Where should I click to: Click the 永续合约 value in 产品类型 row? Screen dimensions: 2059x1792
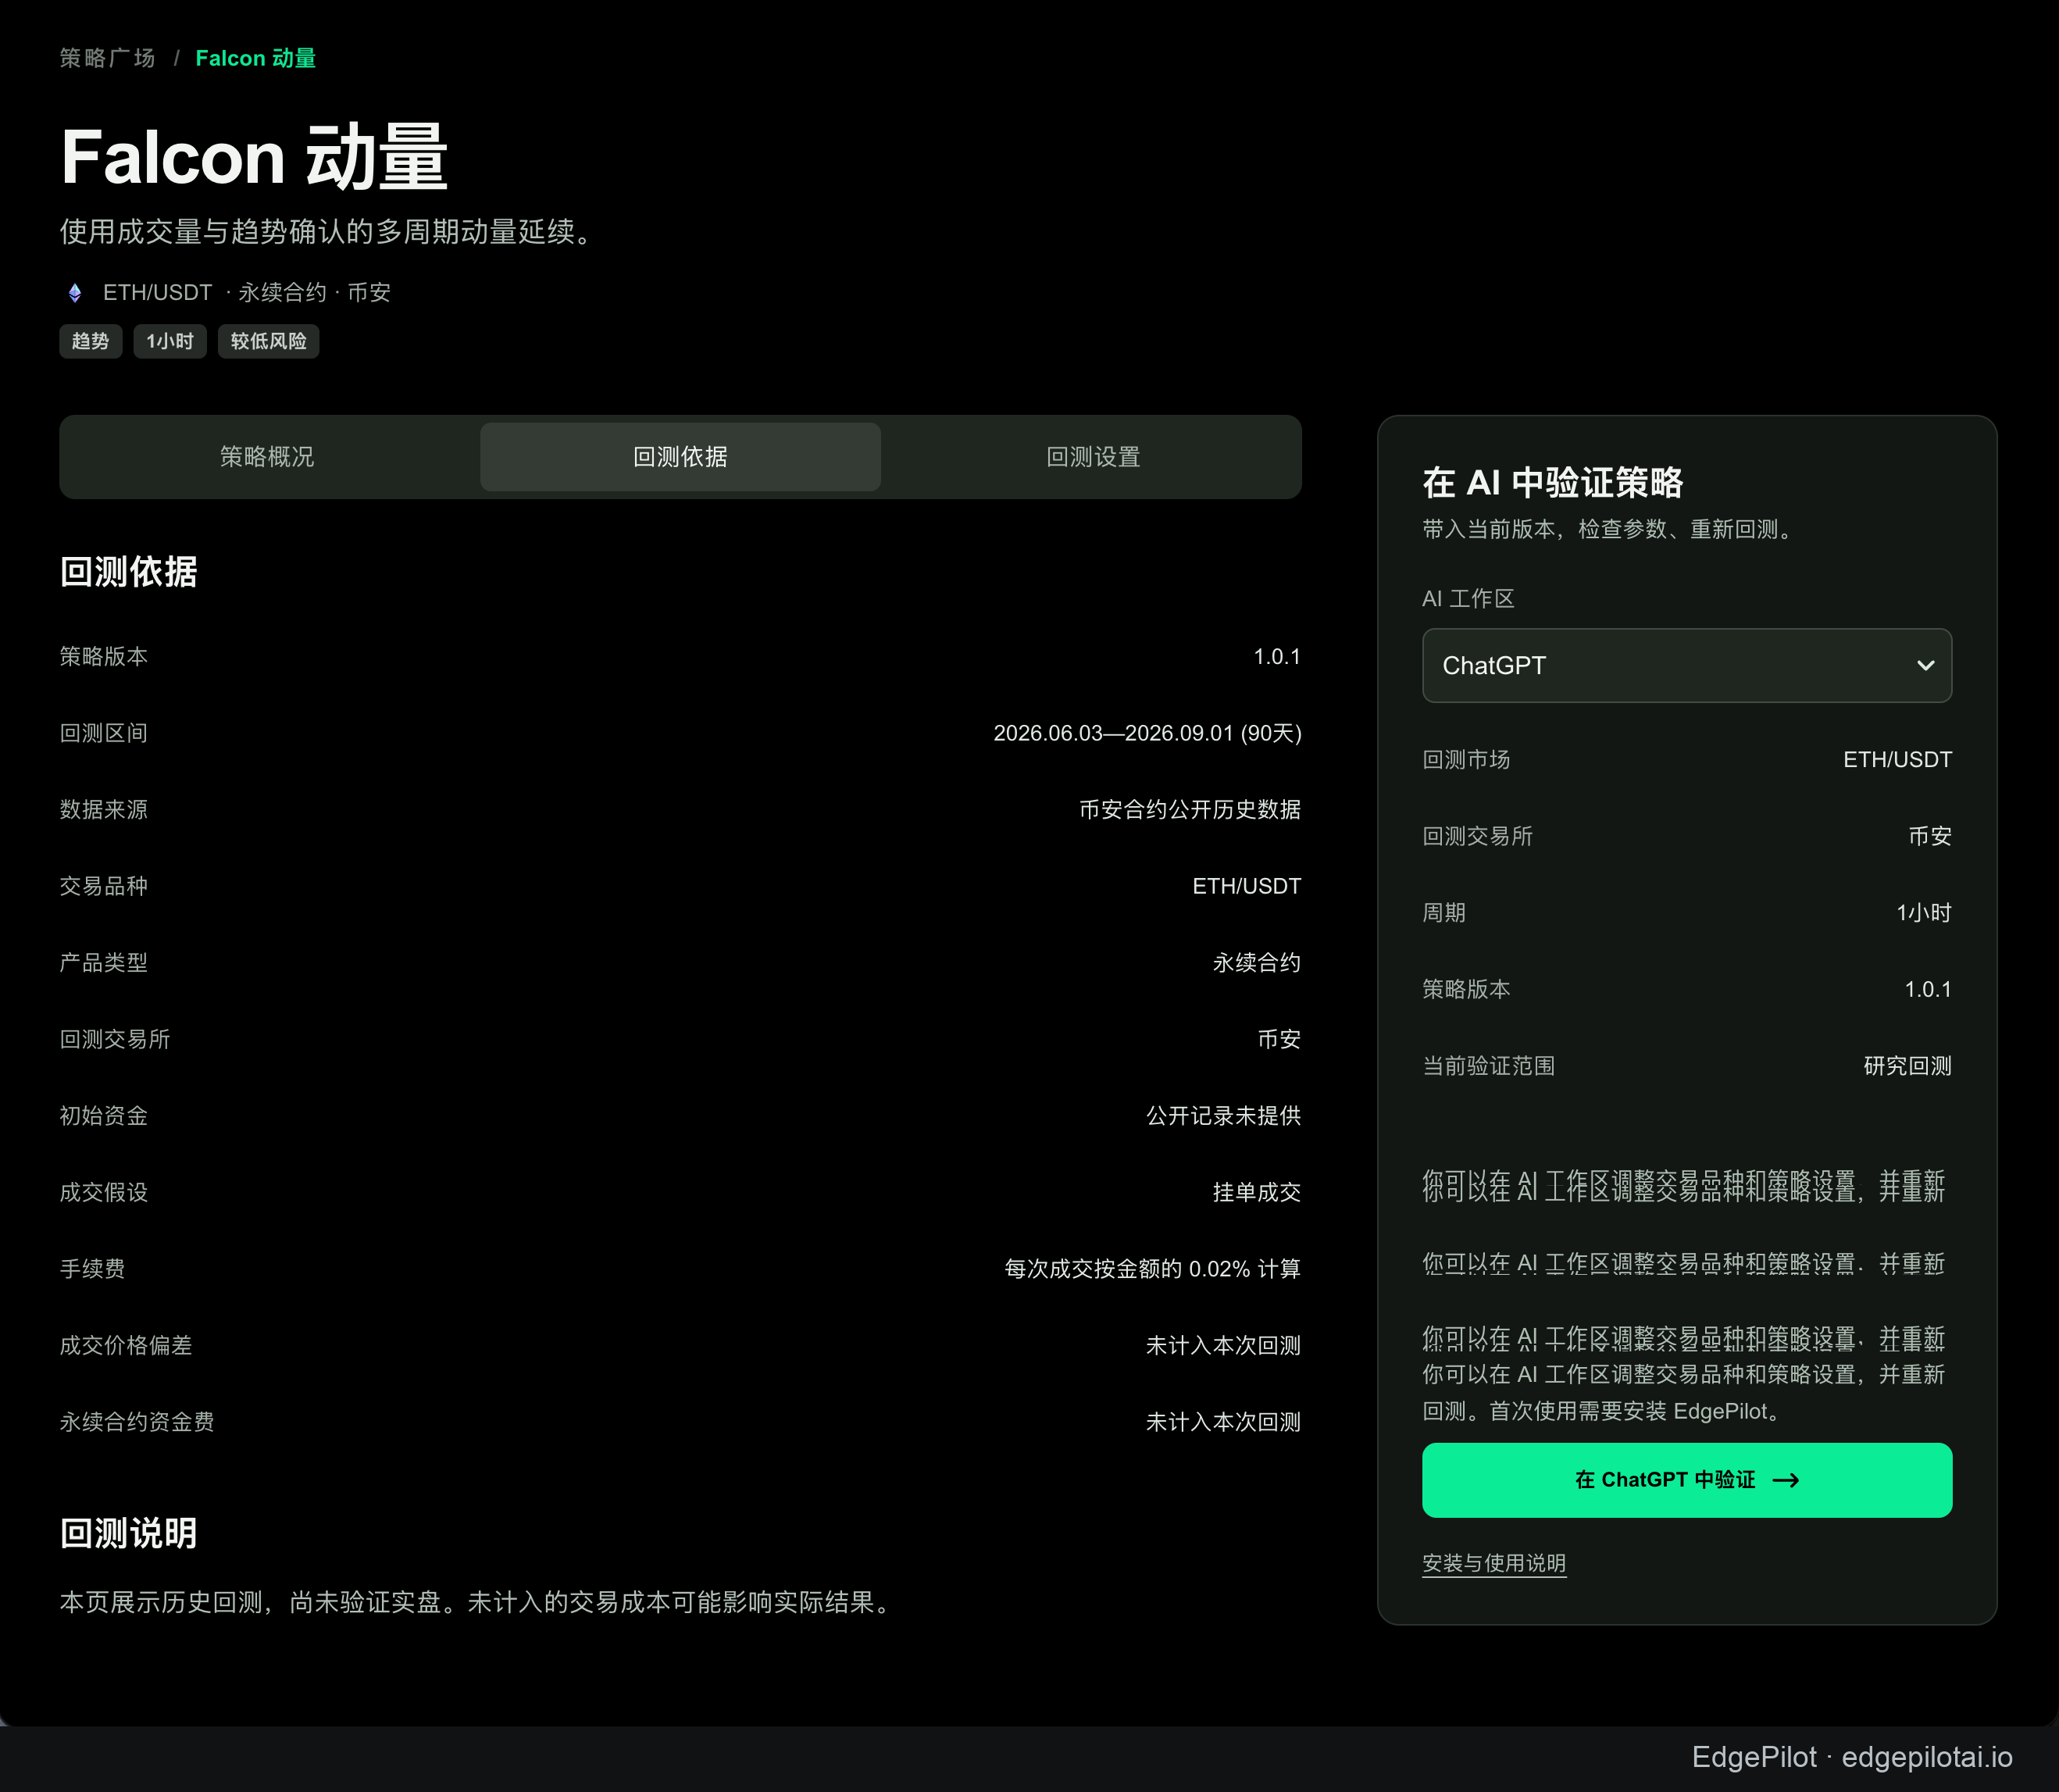1257,963
